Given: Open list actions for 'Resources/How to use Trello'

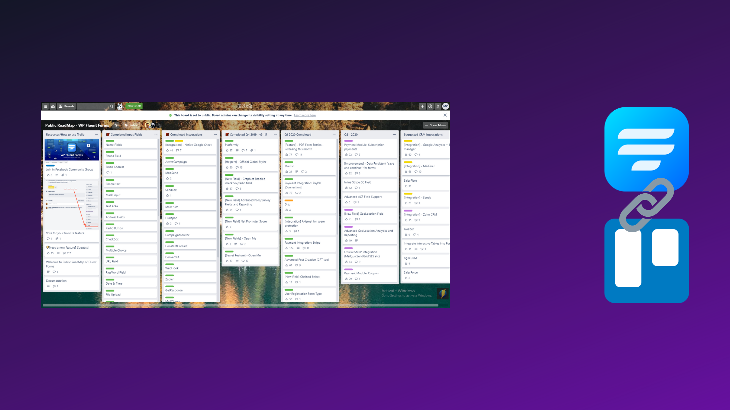Looking at the screenshot, I should click(x=96, y=135).
